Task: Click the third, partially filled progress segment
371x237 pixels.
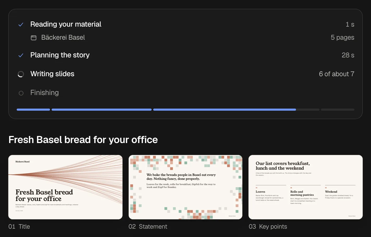Action: pos(236,110)
